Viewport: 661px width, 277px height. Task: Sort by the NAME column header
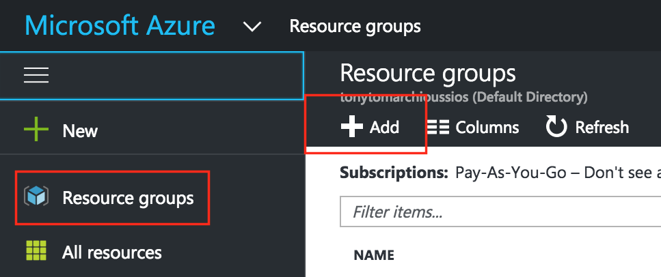click(x=374, y=255)
